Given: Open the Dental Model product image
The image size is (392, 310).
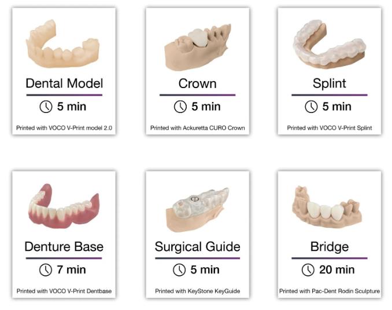Looking at the screenshot, I should click(64, 45).
